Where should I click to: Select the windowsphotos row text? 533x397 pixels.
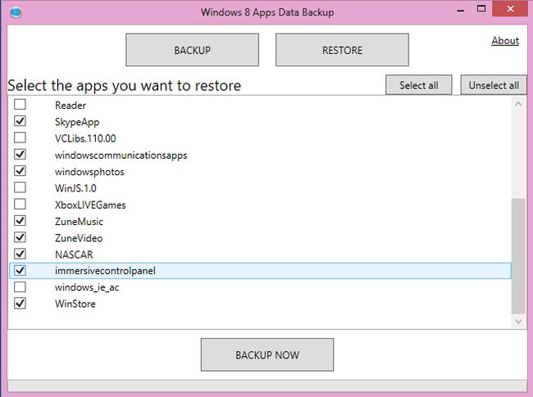89,172
